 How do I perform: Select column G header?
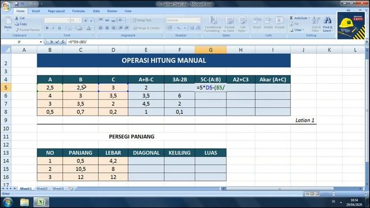(x=210, y=50)
